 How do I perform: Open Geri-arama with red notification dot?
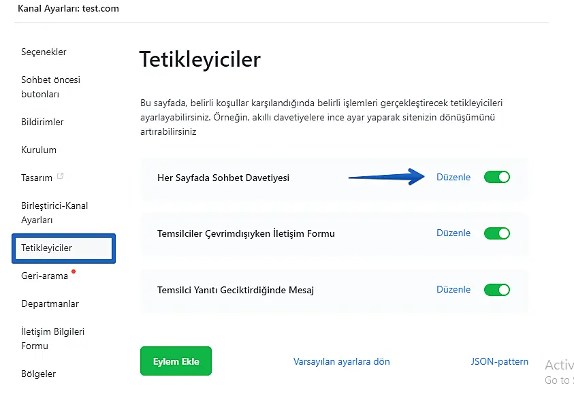(x=44, y=276)
